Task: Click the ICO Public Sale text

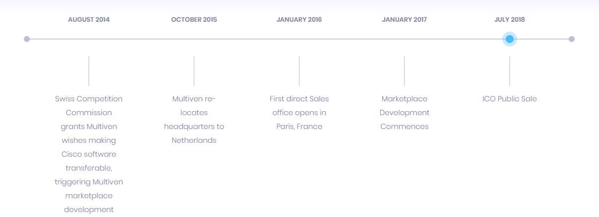Action: 509,99
